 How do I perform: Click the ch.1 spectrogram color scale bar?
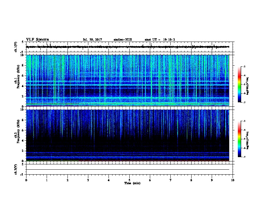coord(239,84)
